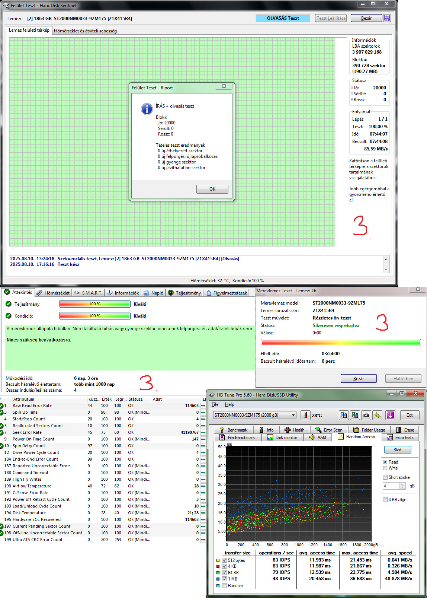Switch to the S.M.A.R.T. tab
The image size is (427, 598).
coord(88,293)
